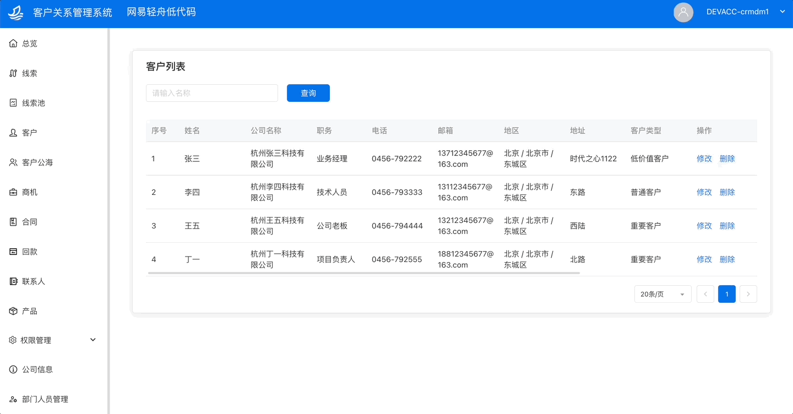793x414 pixels.
Task: Go to previous page arrow
Action: (705, 294)
